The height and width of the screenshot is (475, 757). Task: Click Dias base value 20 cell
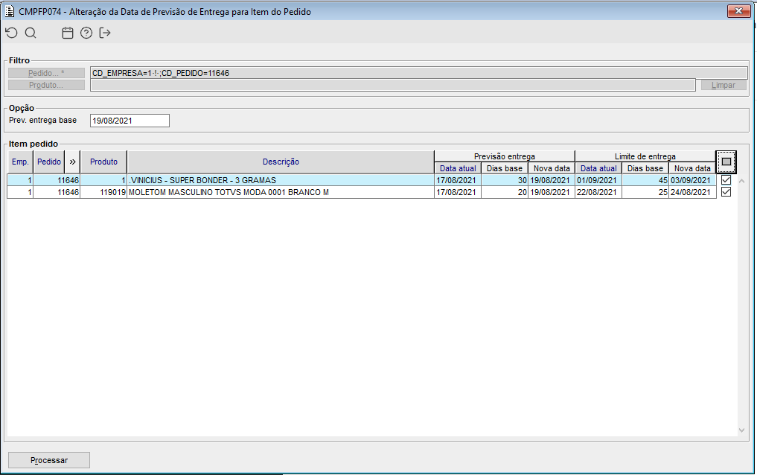click(505, 192)
